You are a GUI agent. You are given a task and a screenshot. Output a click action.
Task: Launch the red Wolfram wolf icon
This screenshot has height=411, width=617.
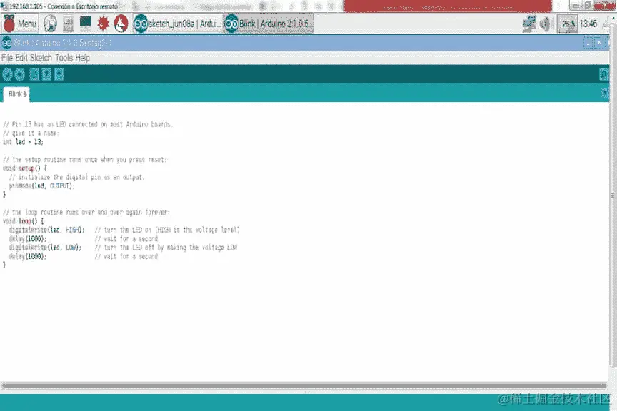tap(121, 24)
